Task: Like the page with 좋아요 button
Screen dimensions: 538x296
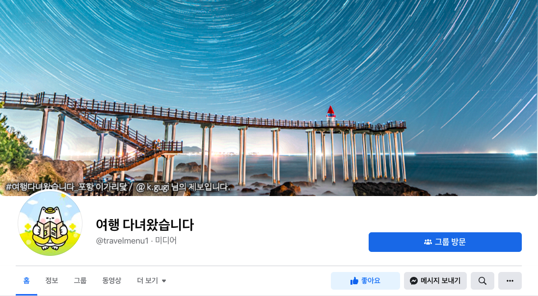Action: coord(365,281)
